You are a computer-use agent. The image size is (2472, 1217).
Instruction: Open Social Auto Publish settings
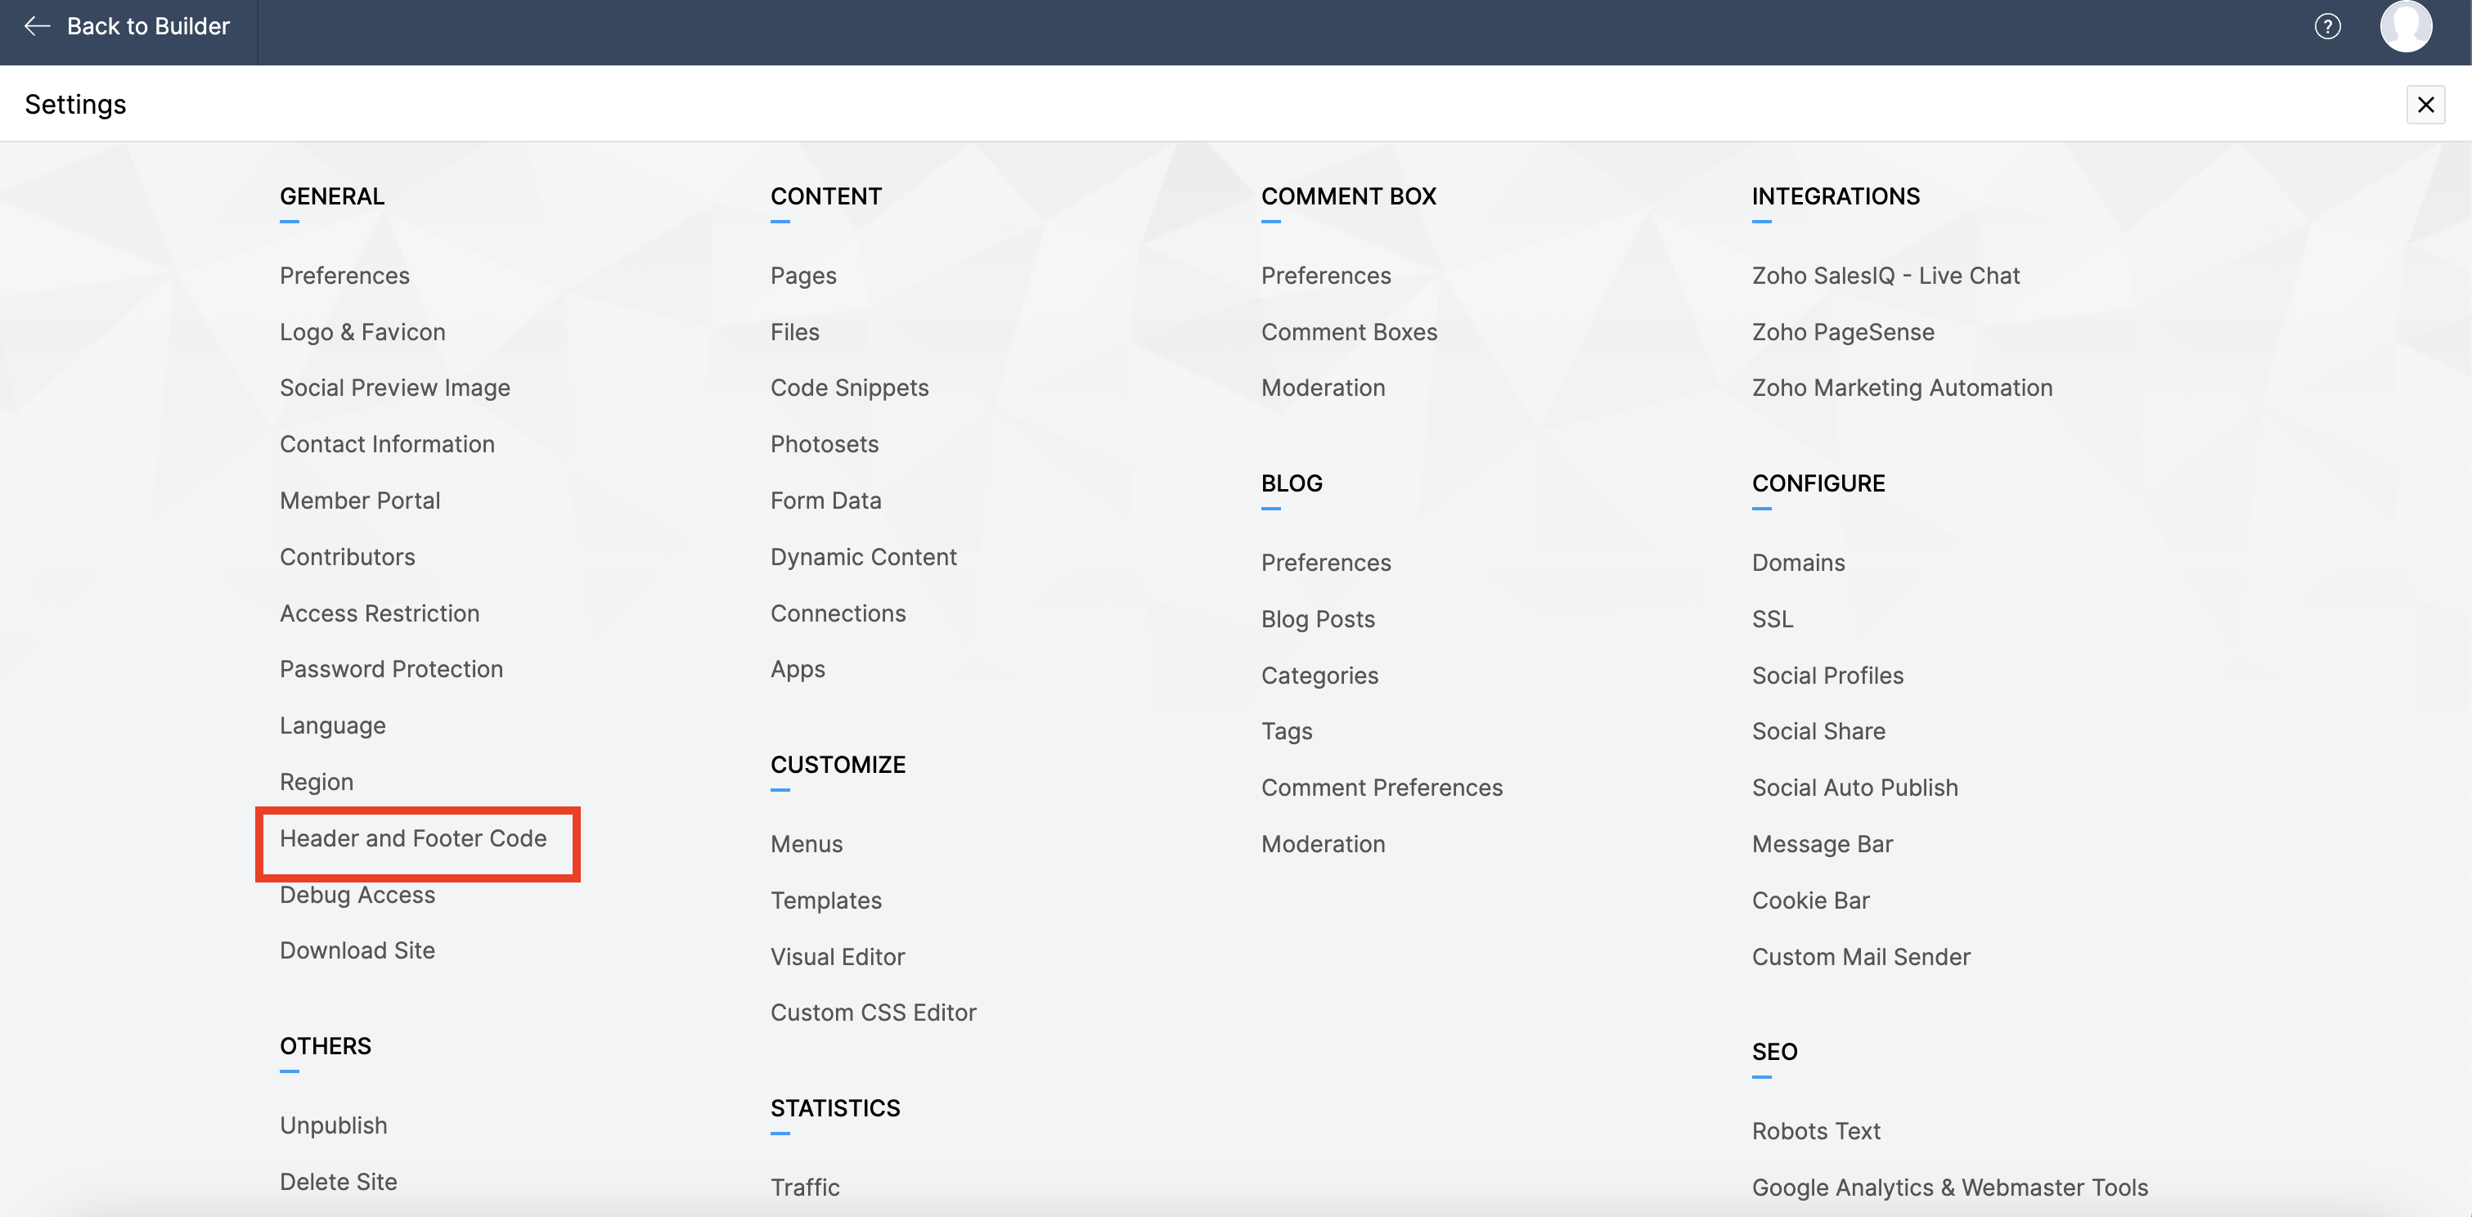click(1854, 788)
